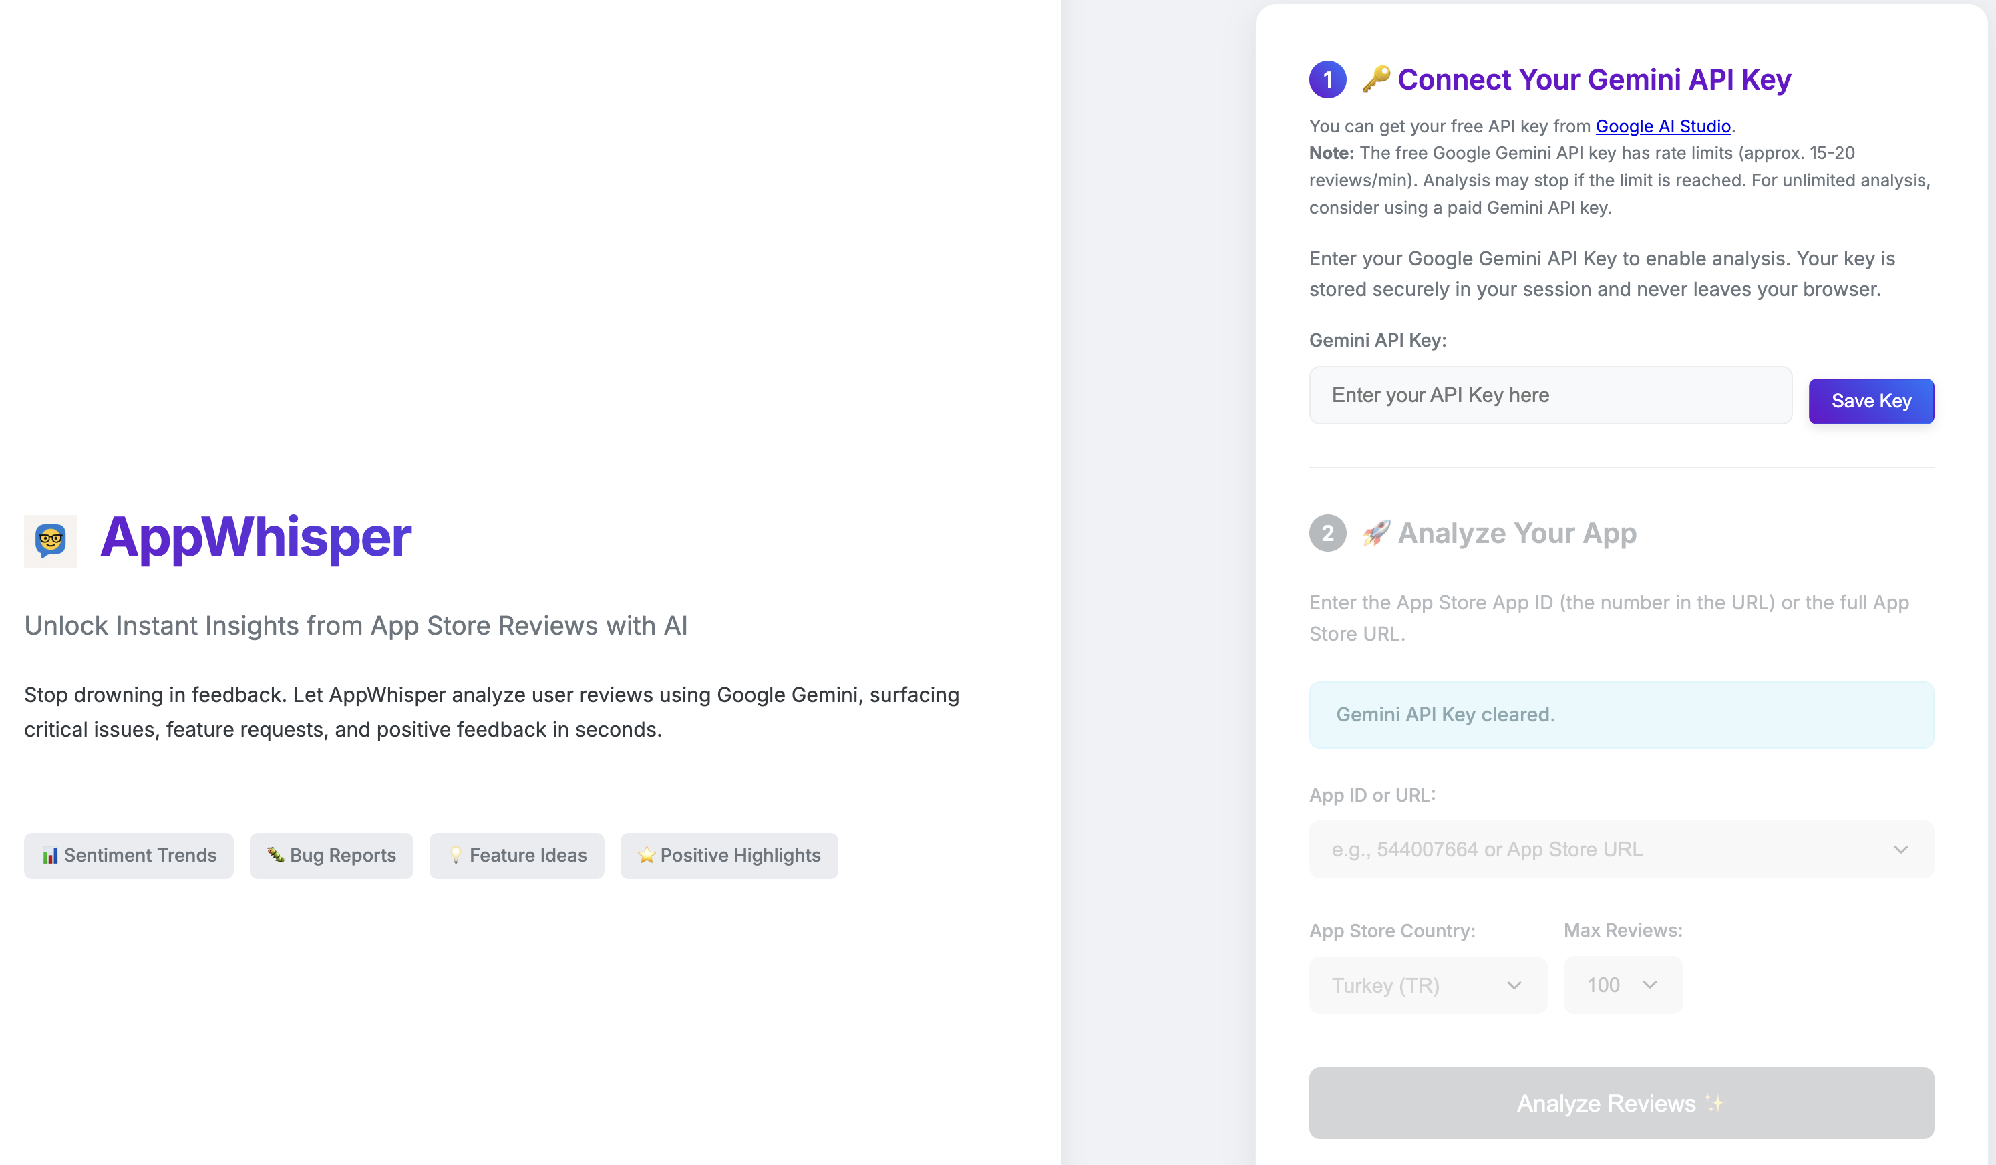Click the Bug Reports bug icon
The height and width of the screenshot is (1165, 1996).
(x=275, y=854)
